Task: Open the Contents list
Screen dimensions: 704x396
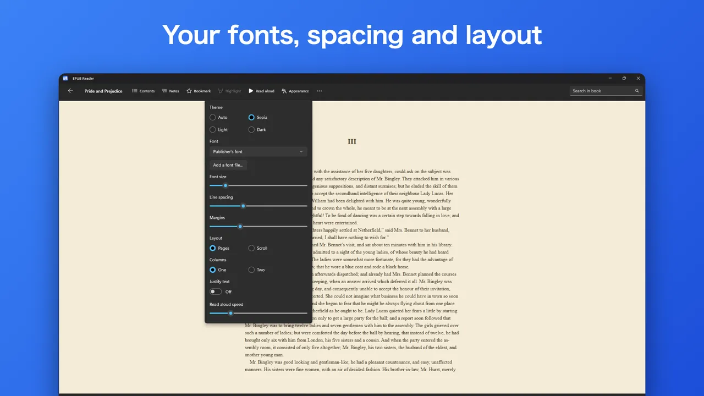Action: pos(143,91)
